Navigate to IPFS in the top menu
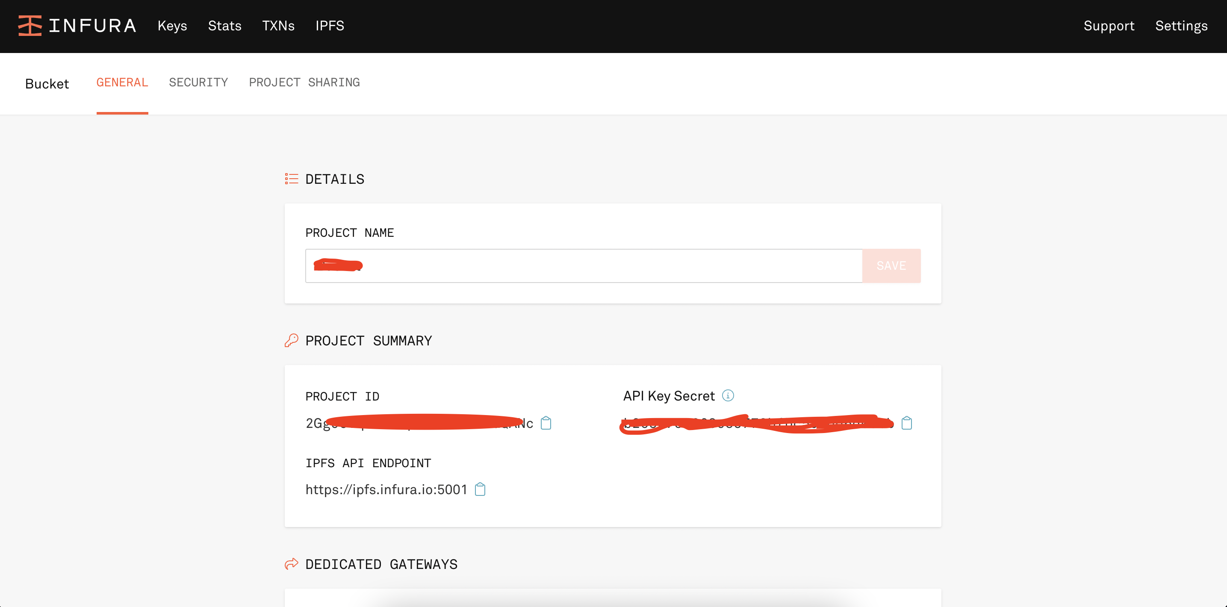The height and width of the screenshot is (607, 1227). coord(330,26)
